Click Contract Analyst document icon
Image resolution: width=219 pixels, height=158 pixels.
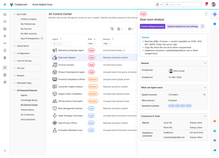[55, 65]
